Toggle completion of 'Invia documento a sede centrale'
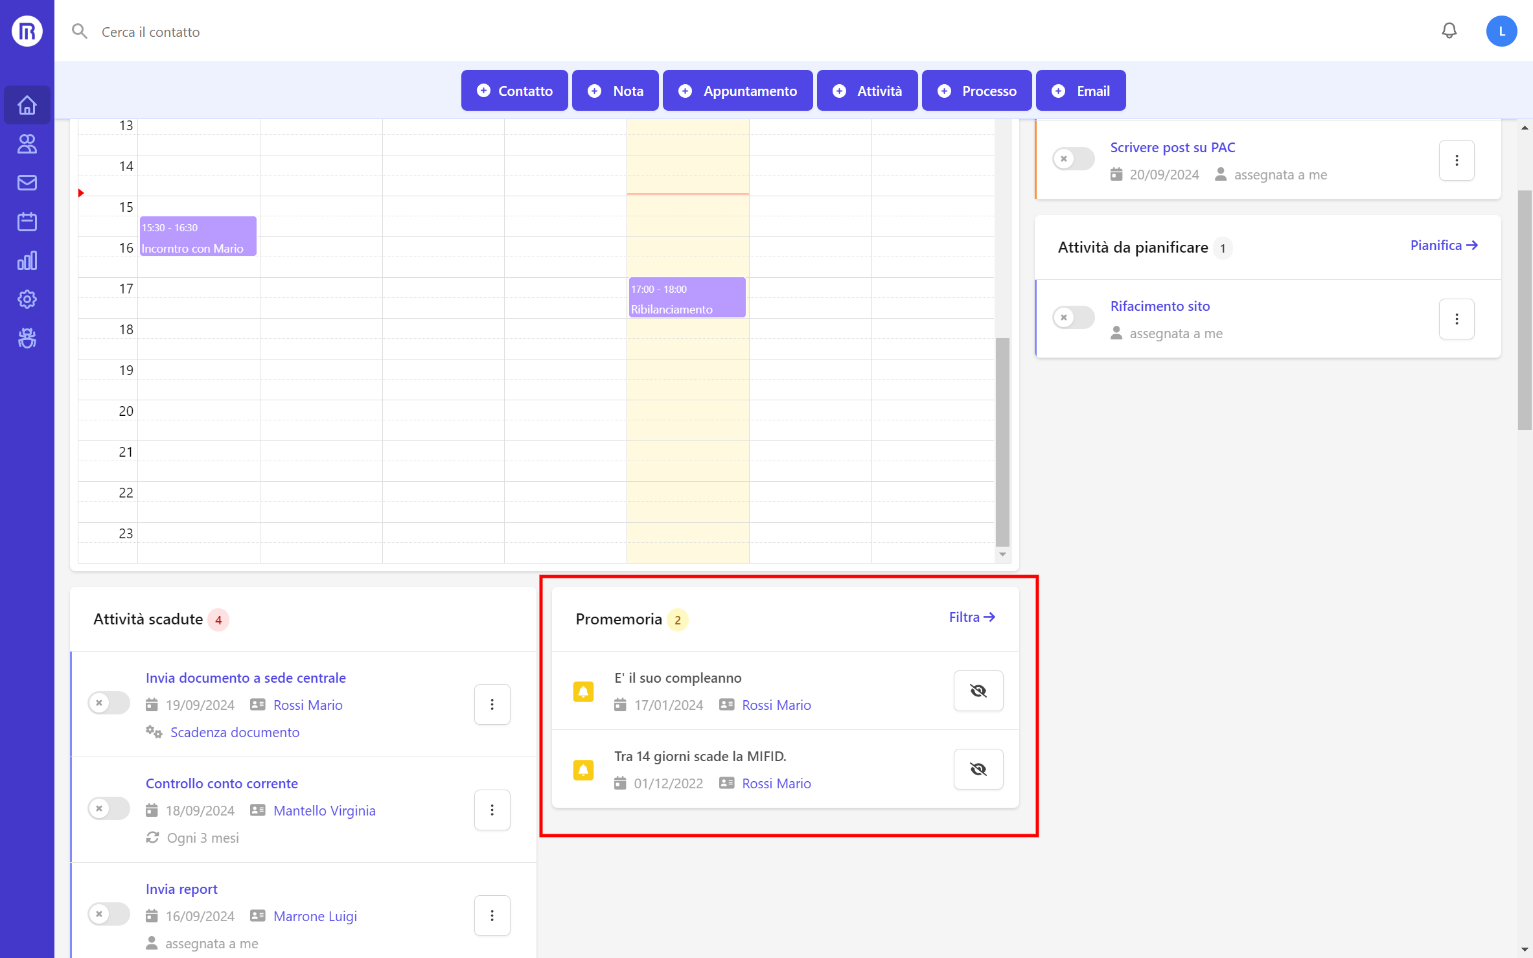 pos(108,703)
